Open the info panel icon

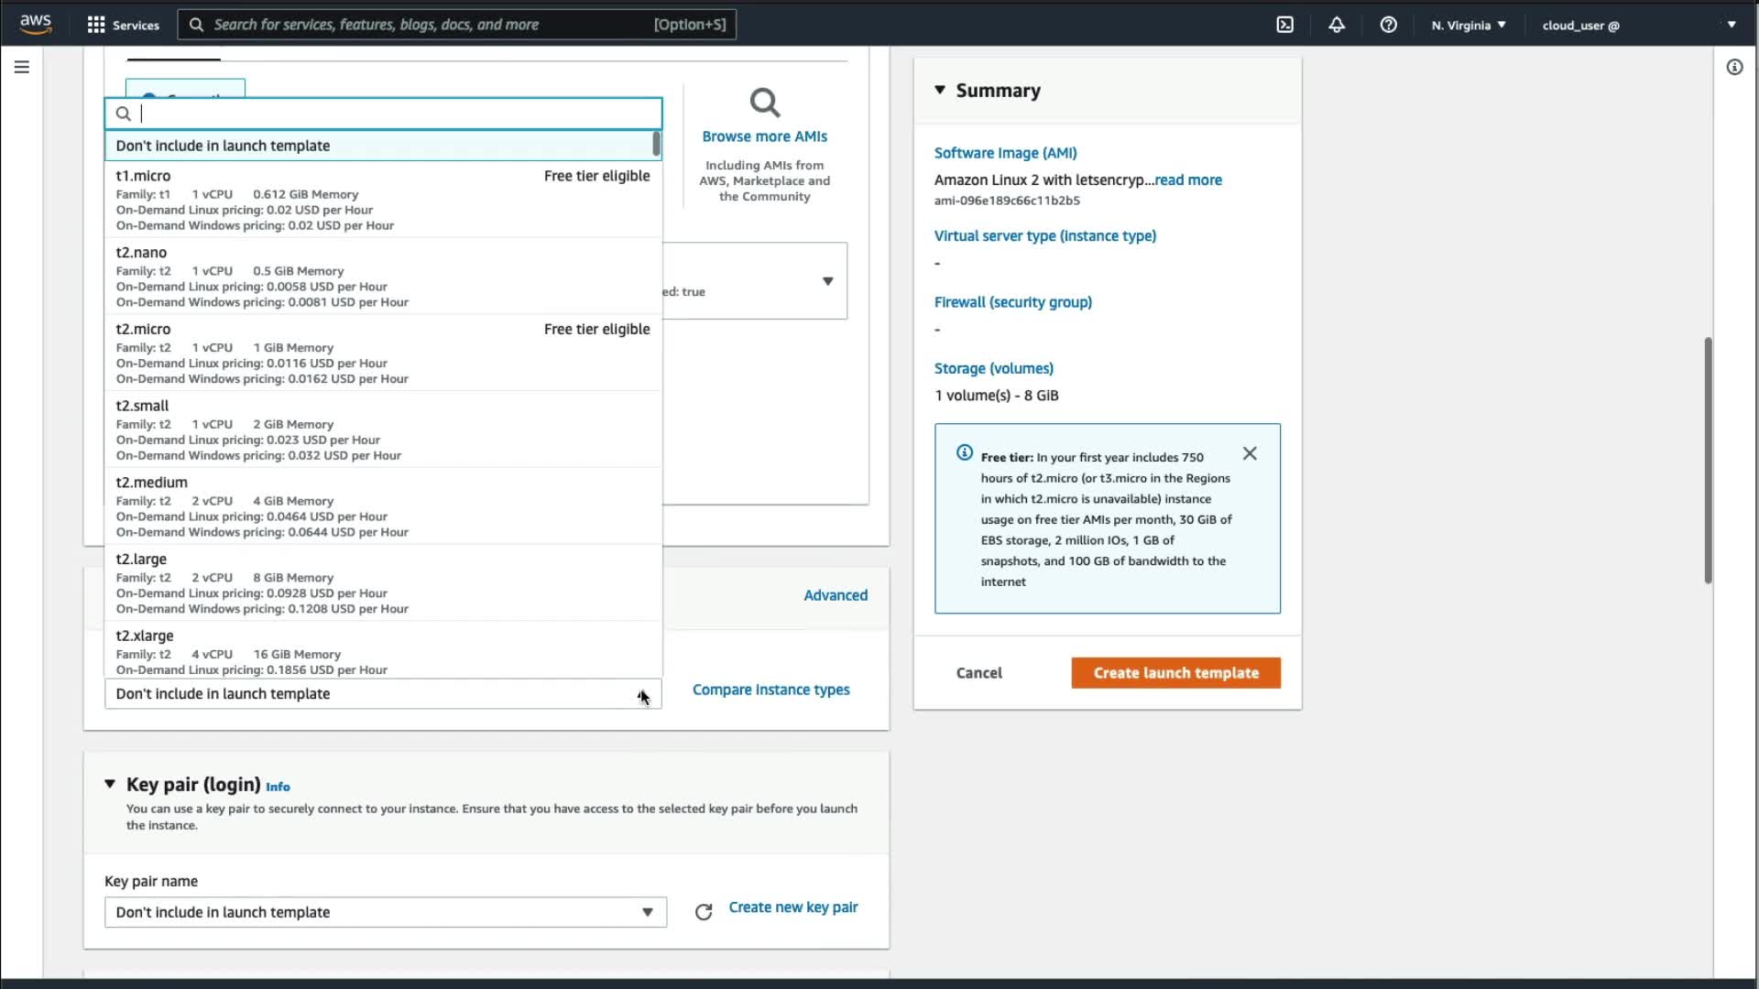click(1734, 67)
